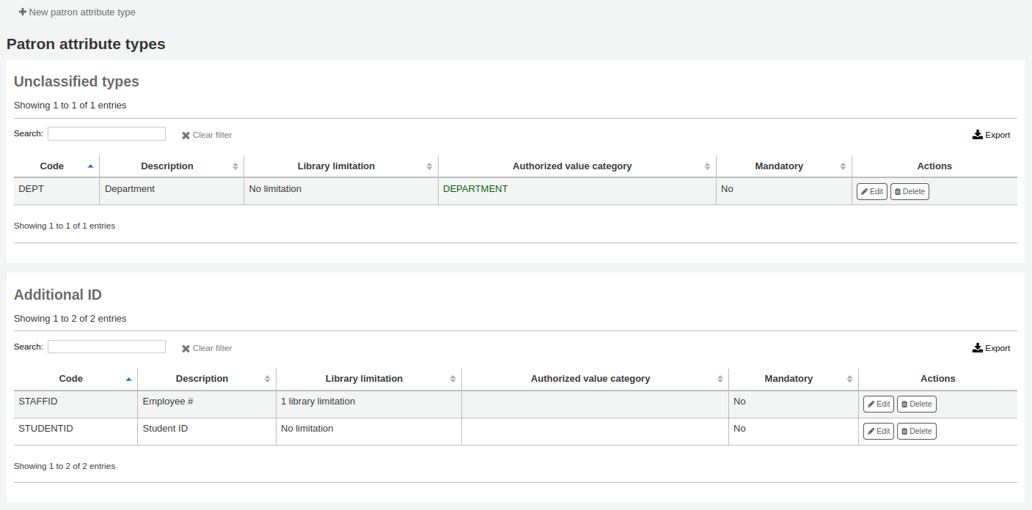Sort the Additional ID table by Code
This screenshot has height=510, width=1032.
(71, 378)
